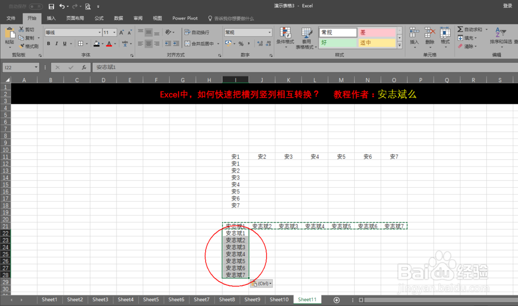The height and width of the screenshot is (306, 518).
Task: Increase indent in alignment group
Action: [x=176, y=43]
